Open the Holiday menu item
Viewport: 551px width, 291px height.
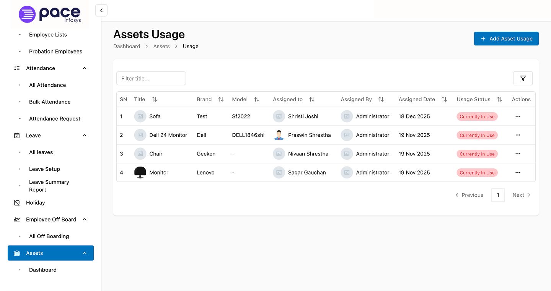click(x=36, y=203)
